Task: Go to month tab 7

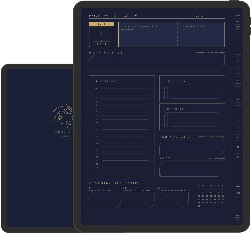Action: (x=238, y=109)
